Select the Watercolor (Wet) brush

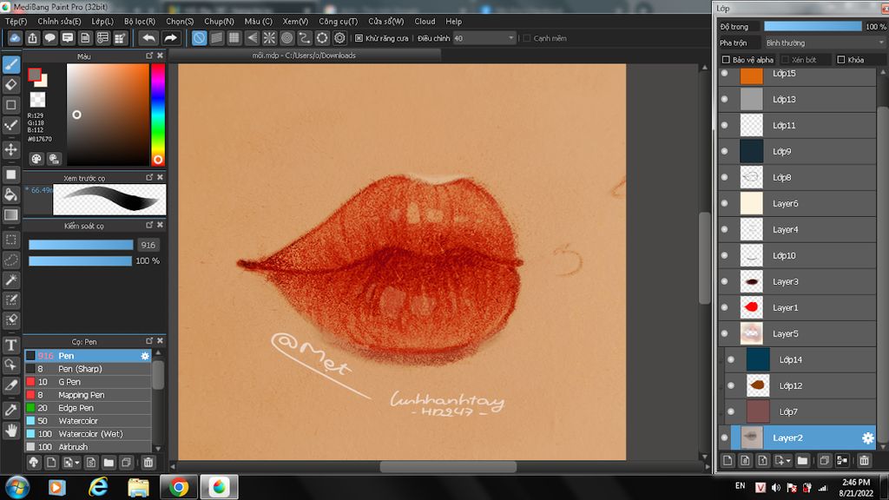[x=90, y=434]
